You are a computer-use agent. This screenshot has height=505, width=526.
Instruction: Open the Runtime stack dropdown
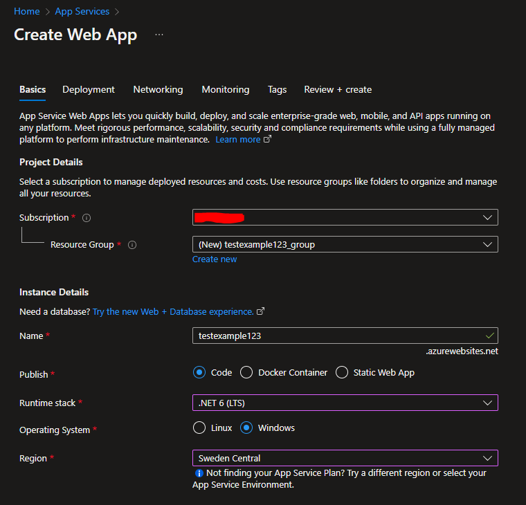click(x=345, y=403)
